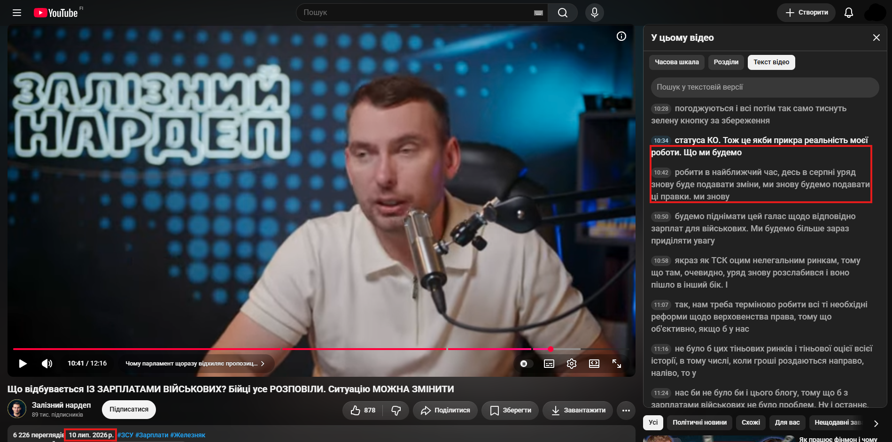Subscribe with Підписатися button
The width and height of the screenshot is (892, 442).
[129, 409]
